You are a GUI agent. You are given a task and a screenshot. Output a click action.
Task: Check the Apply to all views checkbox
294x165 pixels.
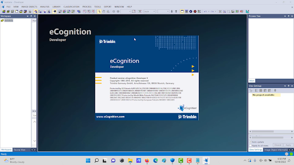(x=250, y=145)
